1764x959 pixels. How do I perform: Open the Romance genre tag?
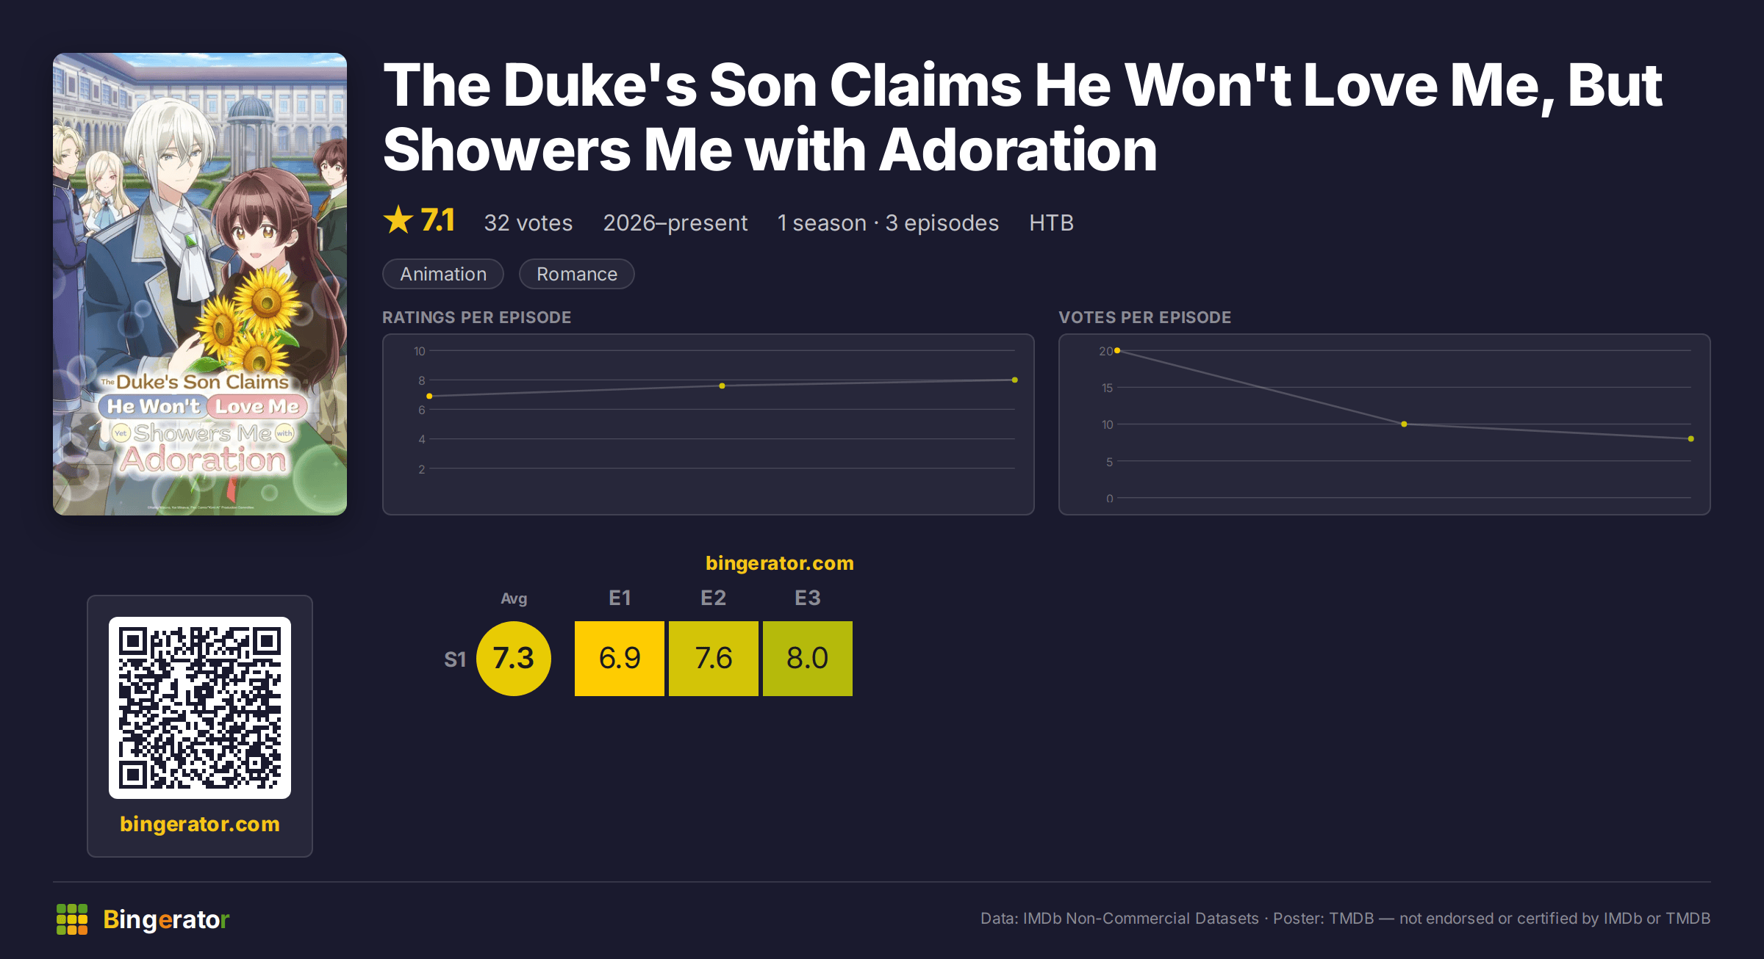tap(577, 274)
